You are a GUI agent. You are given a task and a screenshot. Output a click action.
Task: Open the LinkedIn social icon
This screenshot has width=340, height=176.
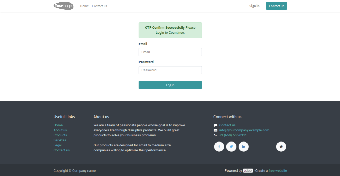[x=244, y=147]
